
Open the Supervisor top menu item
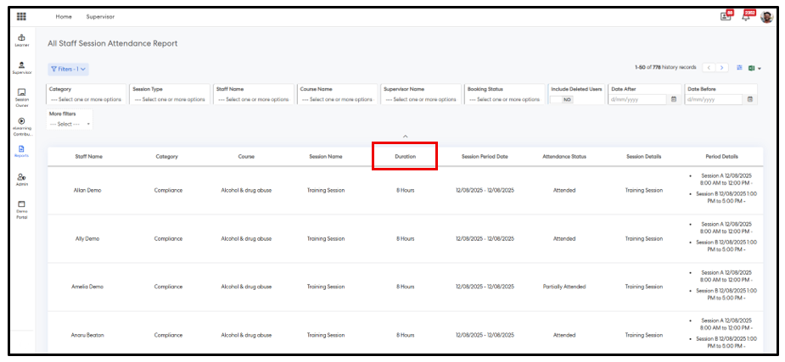(x=100, y=17)
